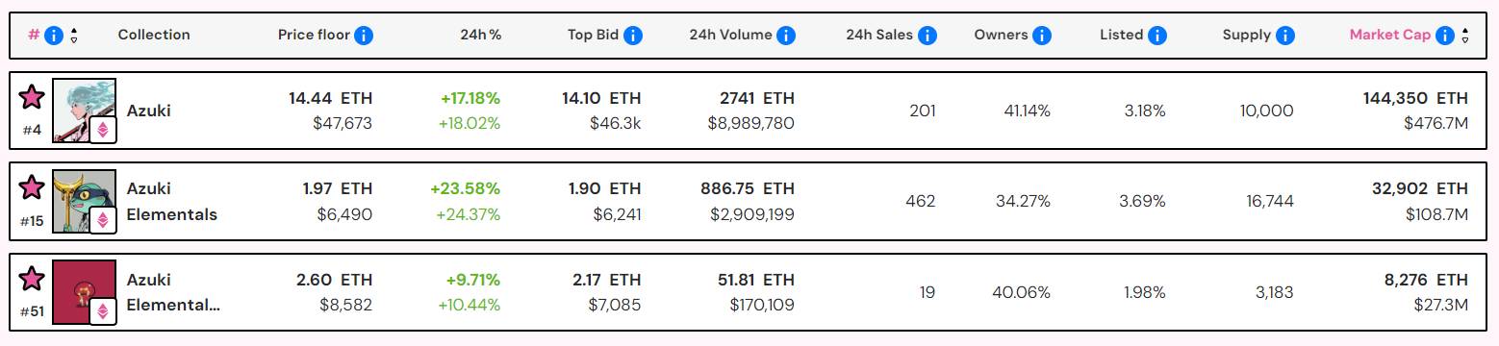The image size is (1499, 346).
Task: Click the Collection column header
Action: [x=154, y=35]
